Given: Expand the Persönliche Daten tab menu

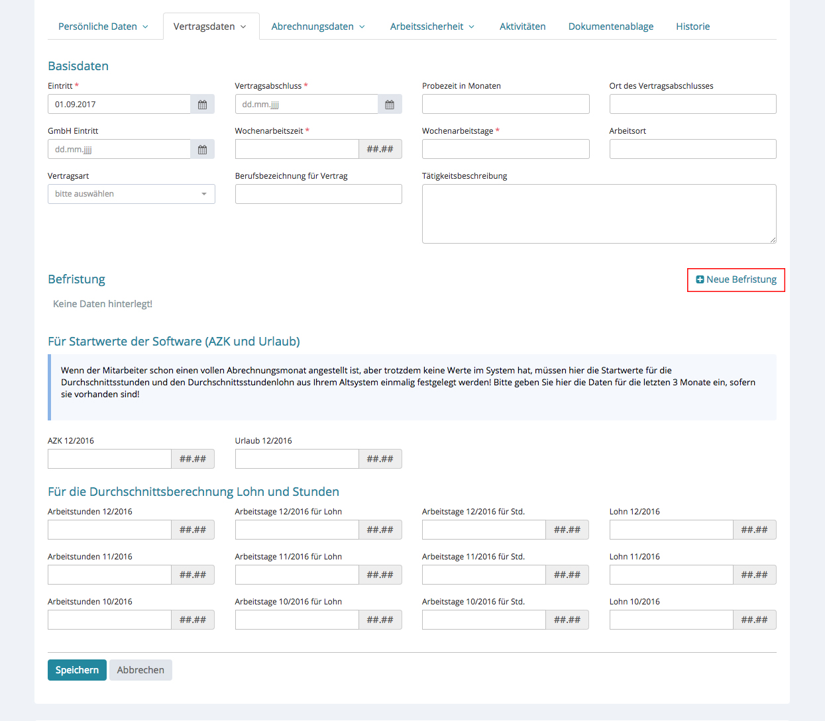Looking at the screenshot, I should (103, 26).
